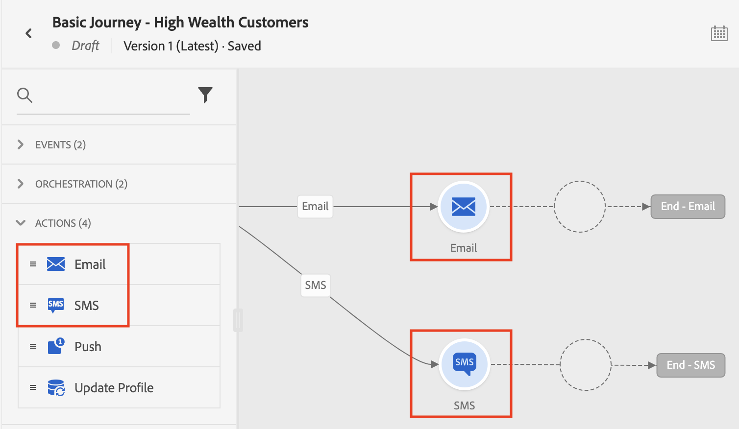739x429 pixels.
Task: Grab the Email row drag handle
Action: pos(33,264)
